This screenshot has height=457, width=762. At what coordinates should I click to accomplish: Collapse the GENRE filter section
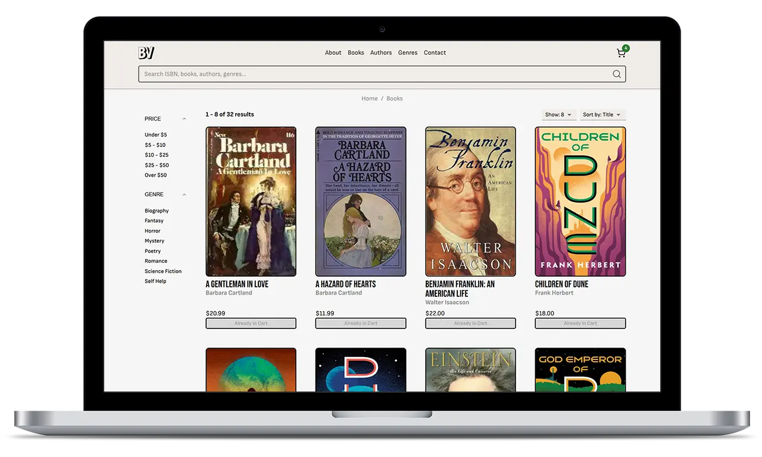pos(184,195)
